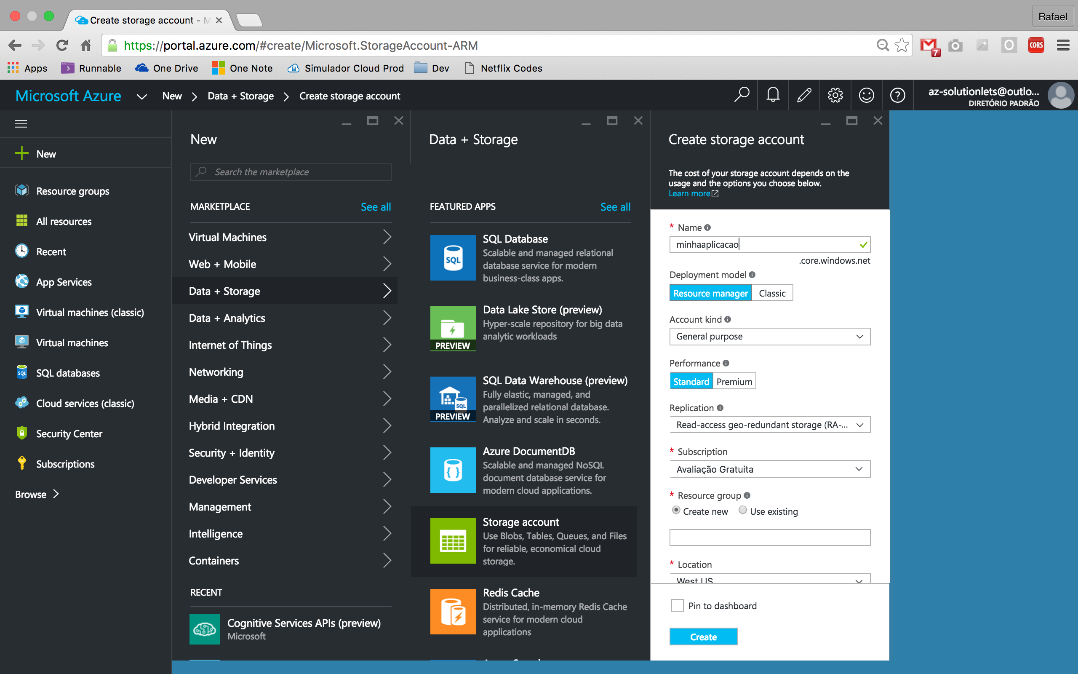Click the Azure portal search magnifier icon
Image resolution: width=1078 pixels, height=674 pixels.
click(742, 95)
